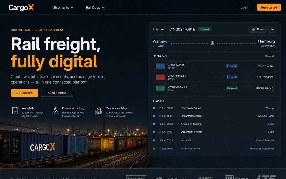
Task: Click the hero Get started button
Action: pos(24,93)
